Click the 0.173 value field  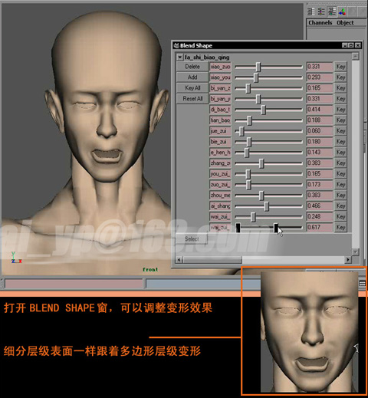(x=320, y=185)
